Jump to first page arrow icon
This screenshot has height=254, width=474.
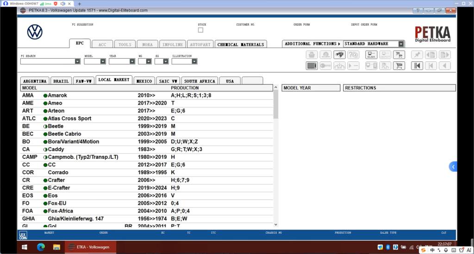click(x=417, y=66)
